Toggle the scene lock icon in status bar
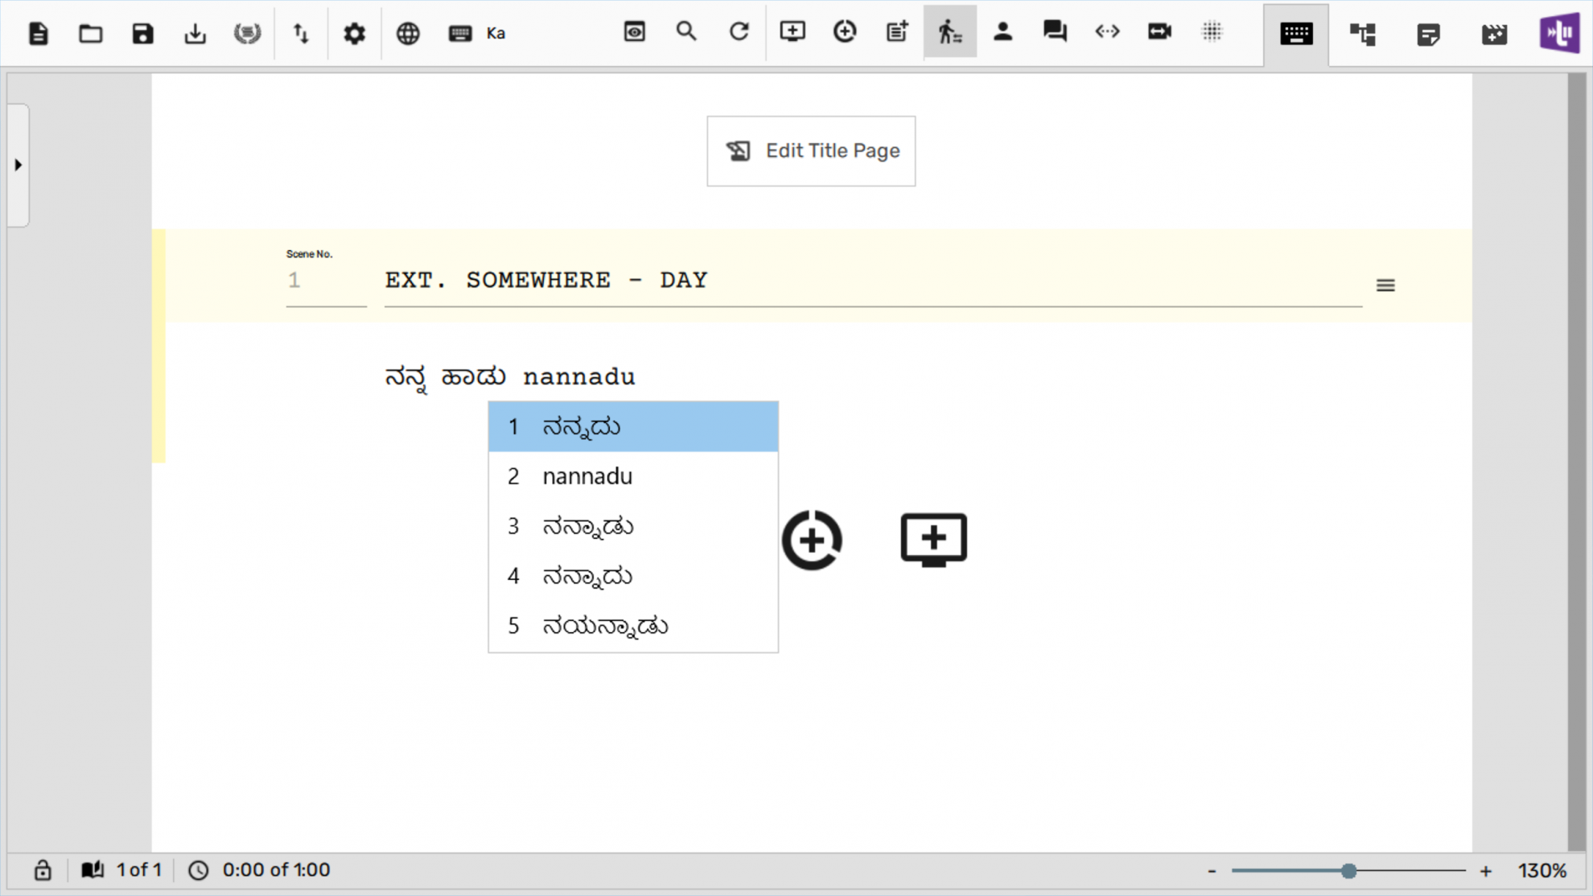This screenshot has height=896, width=1593. tap(43, 869)
